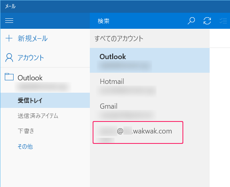
Task: Click the person icon beside アカウント
Action: [x=9, y=58]
